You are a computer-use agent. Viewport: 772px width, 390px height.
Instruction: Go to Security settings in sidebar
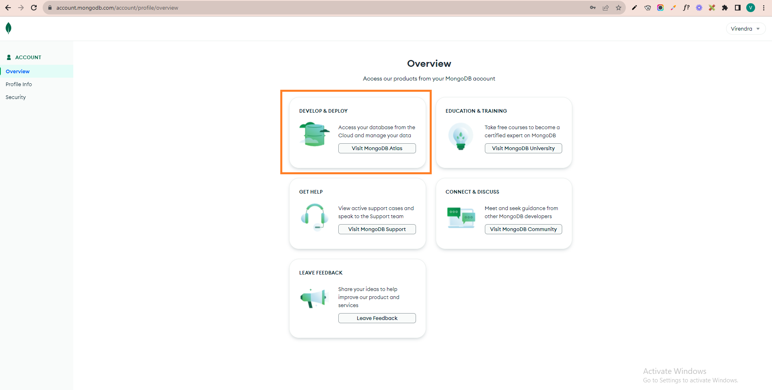click(16, 97)
